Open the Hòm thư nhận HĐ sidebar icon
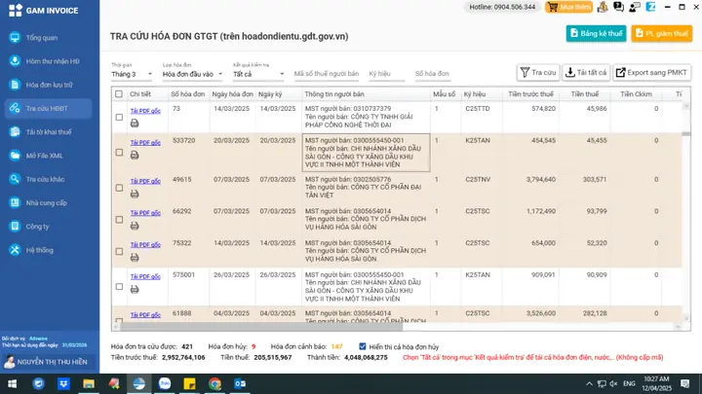Screen dimensions: 702x394 click(15, 61)
